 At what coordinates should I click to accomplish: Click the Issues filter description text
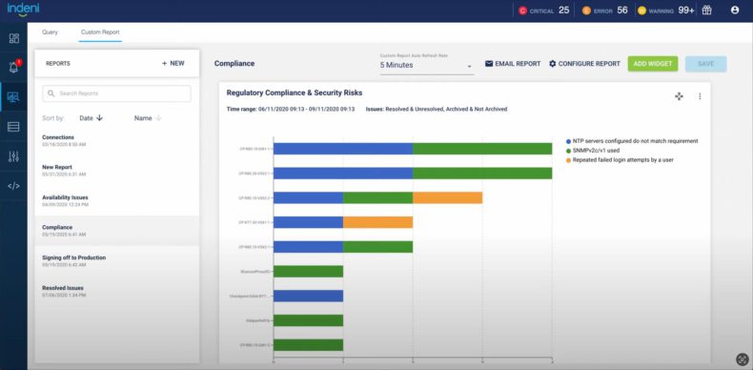click(437, 109)
